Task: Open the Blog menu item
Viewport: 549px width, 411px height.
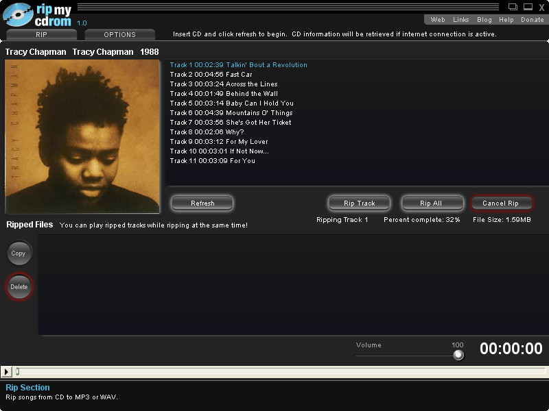Action: (x=484, y=20)
